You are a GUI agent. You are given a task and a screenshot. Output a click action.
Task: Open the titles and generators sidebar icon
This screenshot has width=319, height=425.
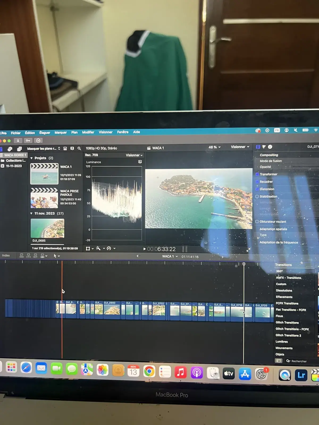19,149
